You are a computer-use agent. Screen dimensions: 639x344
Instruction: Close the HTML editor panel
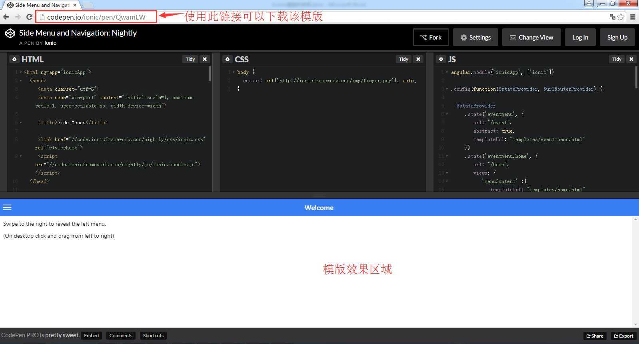point(205,59)
